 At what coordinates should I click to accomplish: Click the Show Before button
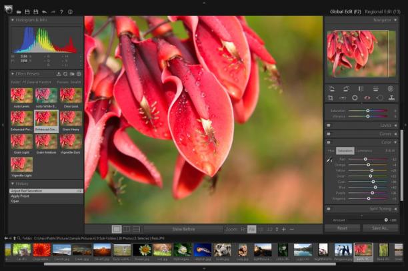pos(183,230)
